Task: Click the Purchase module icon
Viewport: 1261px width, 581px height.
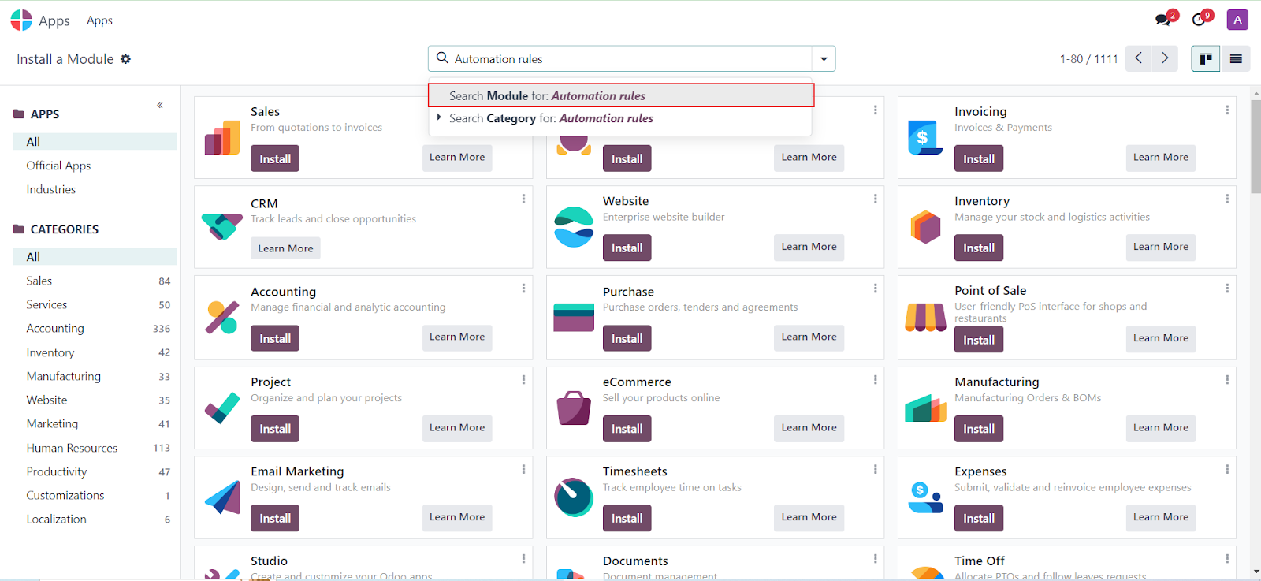Action: 574,317
